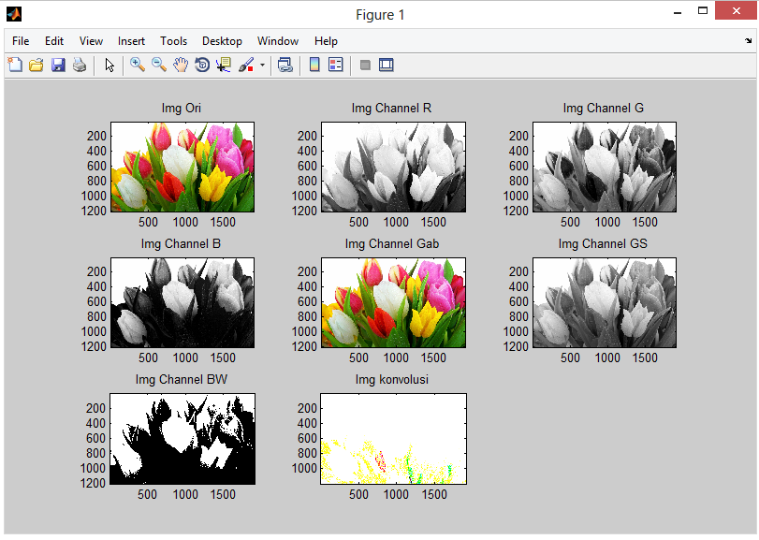The image size is (759, 540).
Task: Close the Figure 1 window
Action: click(x=737, y=10)
